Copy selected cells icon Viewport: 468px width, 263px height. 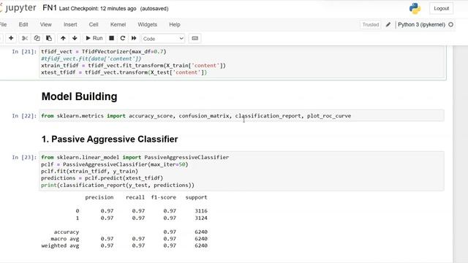point(37,38)
